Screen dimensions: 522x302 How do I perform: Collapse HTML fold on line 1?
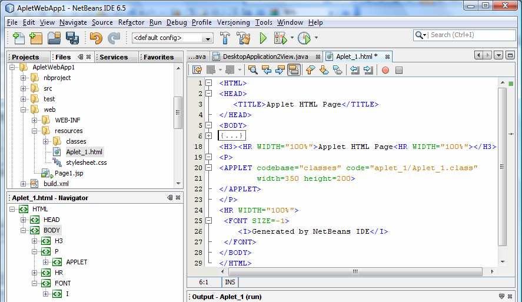point(209,83)
